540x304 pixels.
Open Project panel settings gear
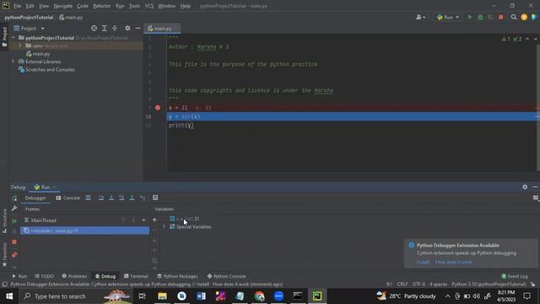pos(127,28)
